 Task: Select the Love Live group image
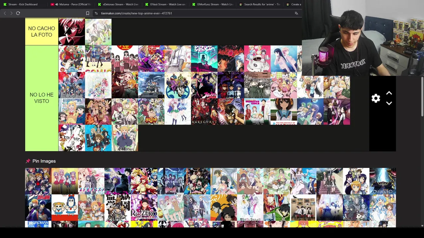click(x=38, y=181)
